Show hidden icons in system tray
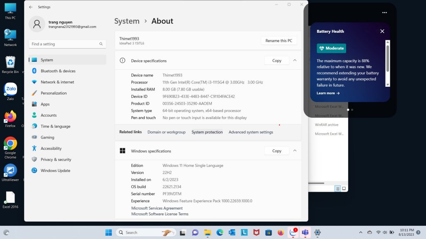This screenshot has width=426, height=239. pos(361,232)
